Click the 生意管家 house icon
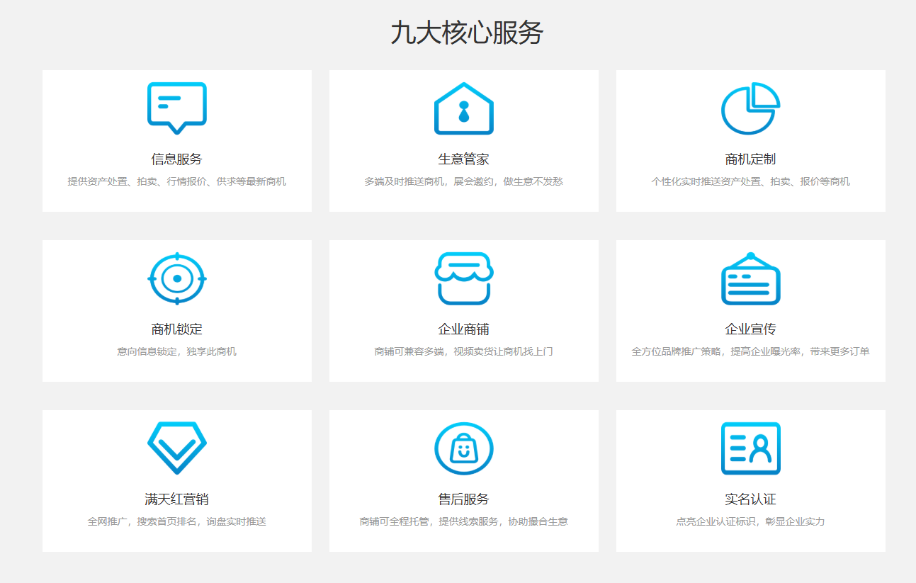The image size is (916, 583). point(463,108)
